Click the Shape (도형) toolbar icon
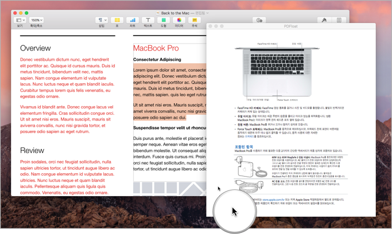Viewport: 392px width, 234px height. [164, 20]
